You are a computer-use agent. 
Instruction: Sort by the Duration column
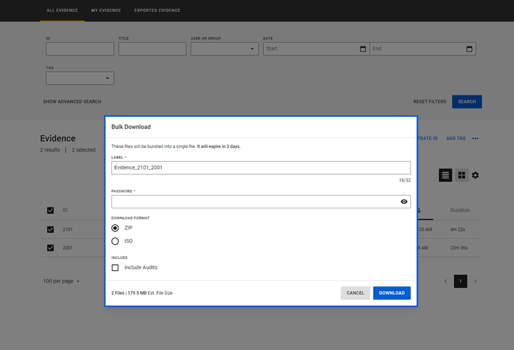[x=460, y=210]
